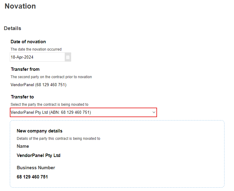Viewport: 234px width, 191px height.
Task: Select the Details section heading
Action: [13, 28]
